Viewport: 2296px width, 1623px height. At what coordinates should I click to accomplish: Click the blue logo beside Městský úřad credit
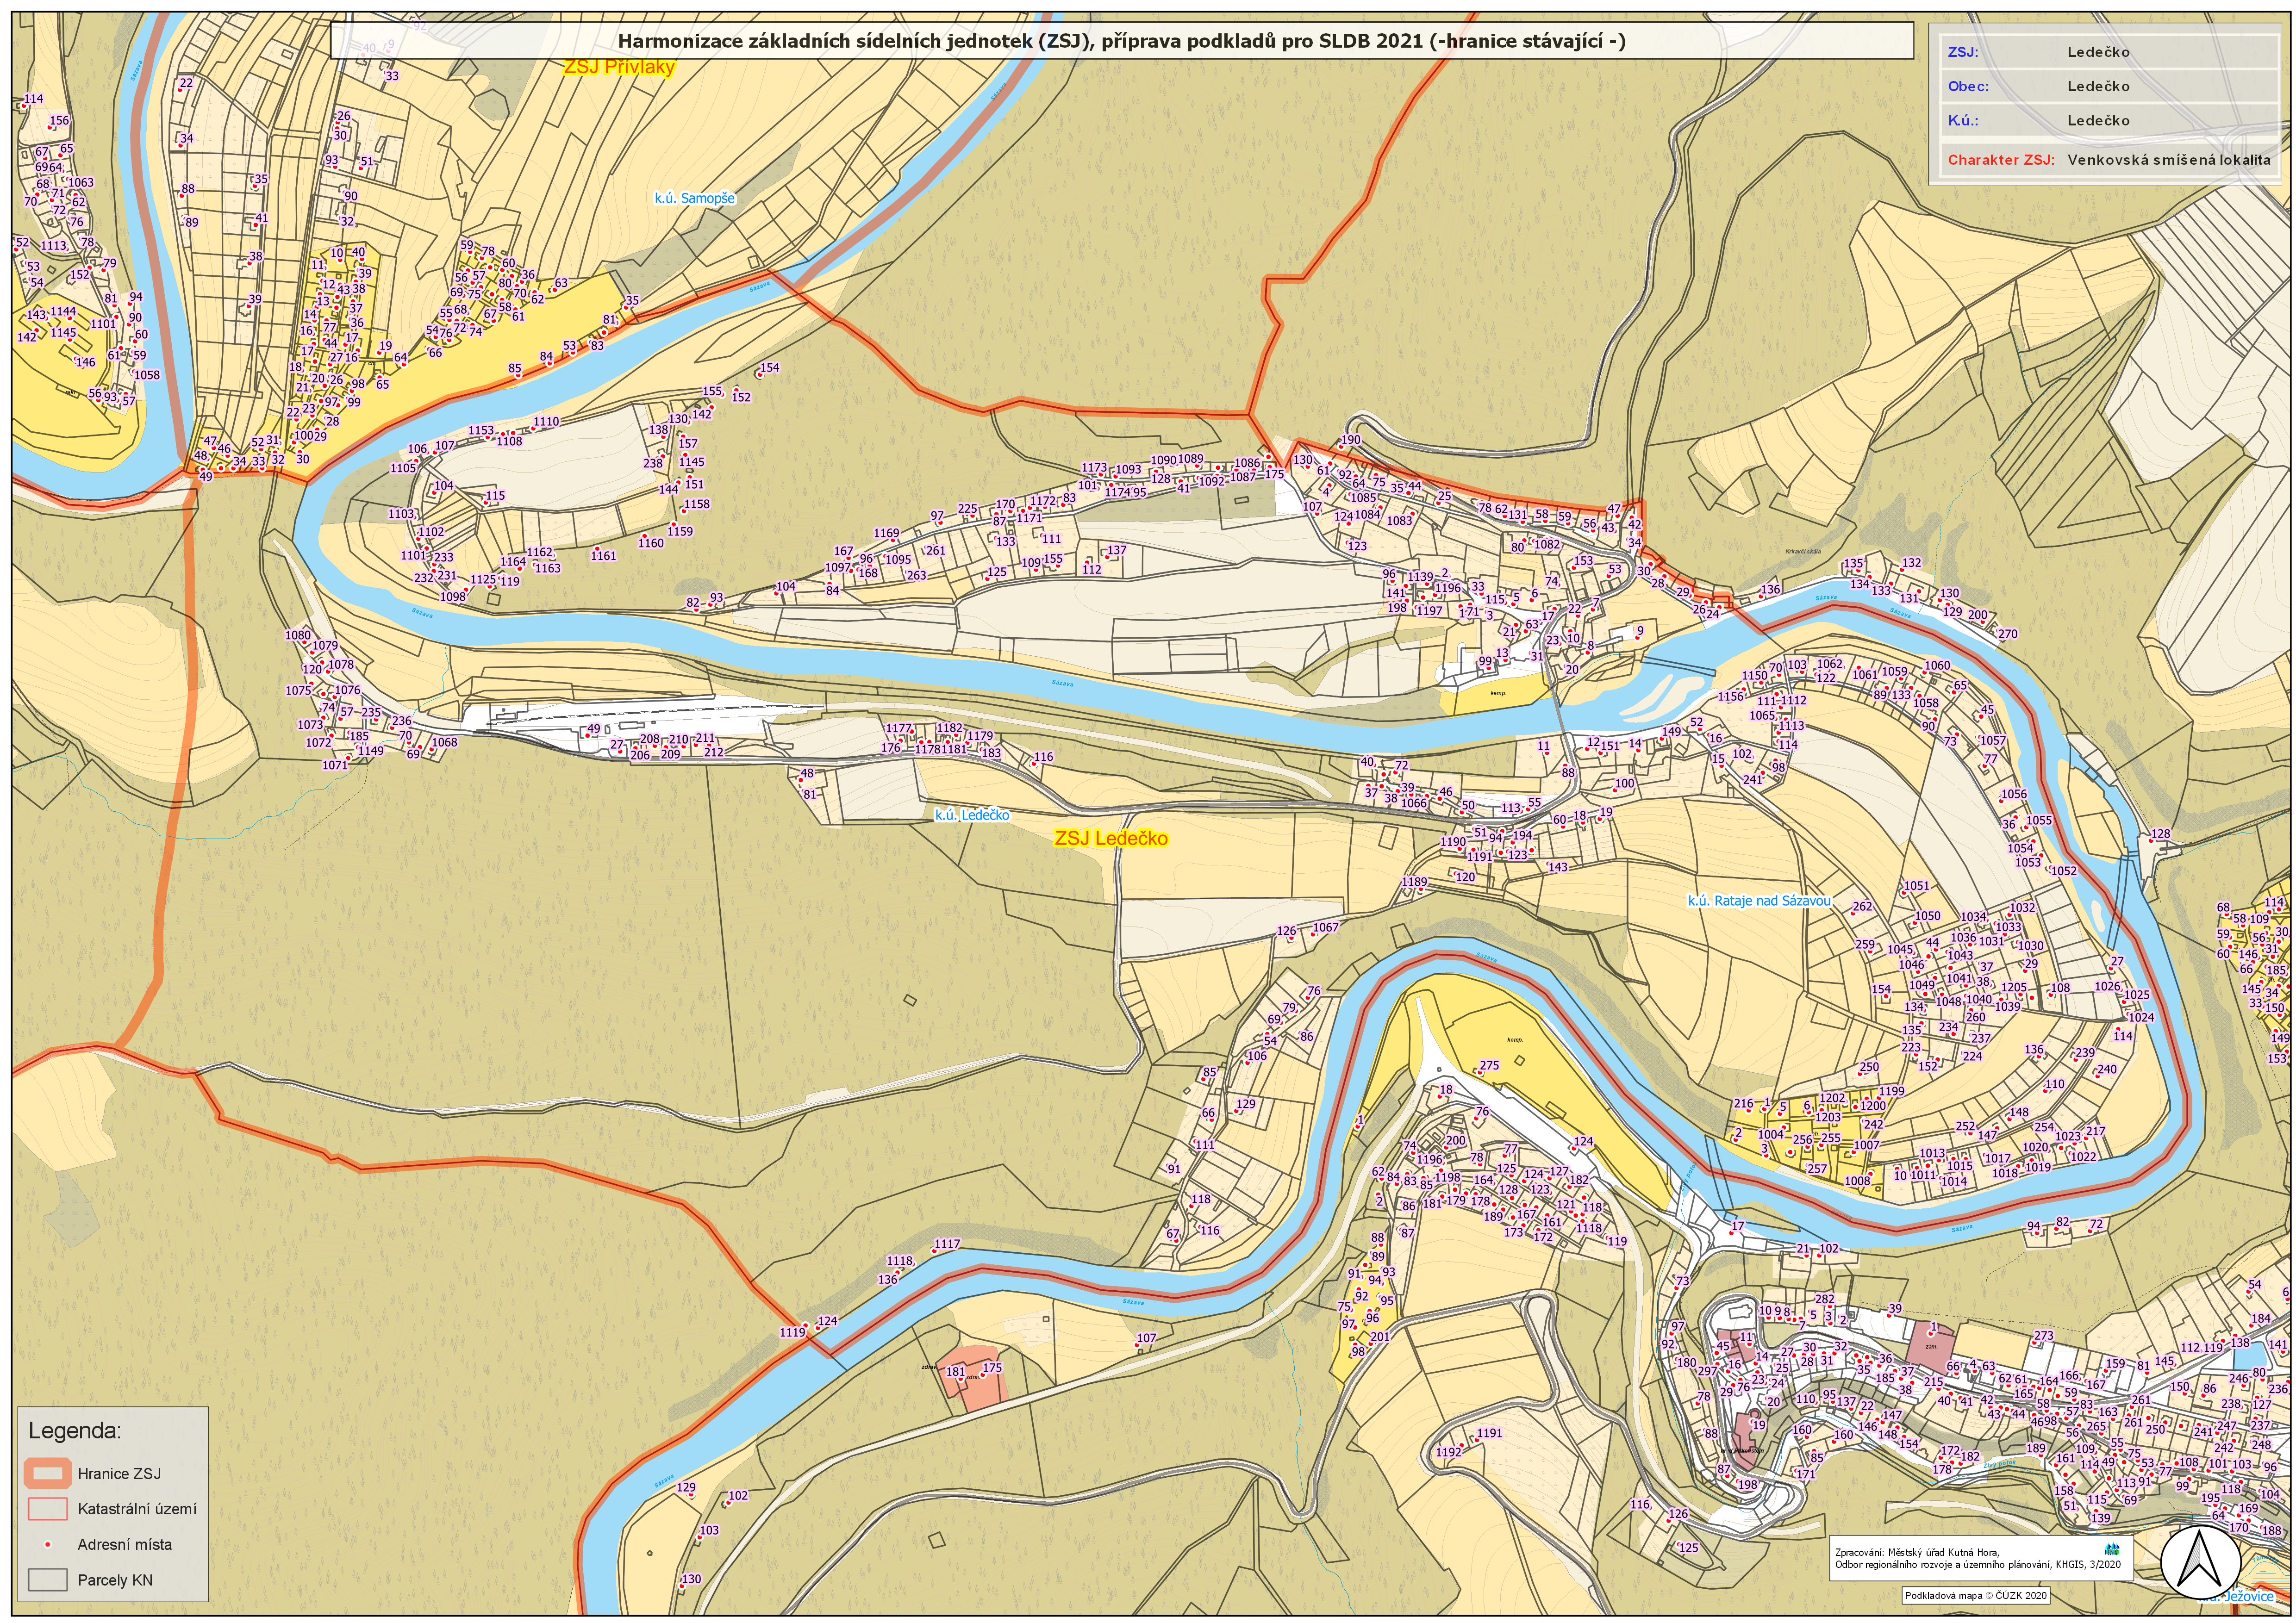(2112, 1550)
